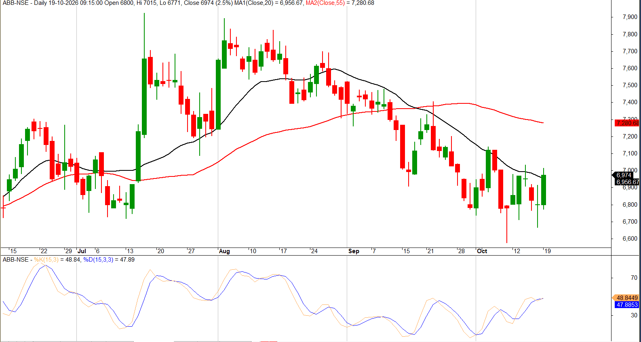Select the '22 date axis label
Screen dimensions: 641x342
(43, 251)
